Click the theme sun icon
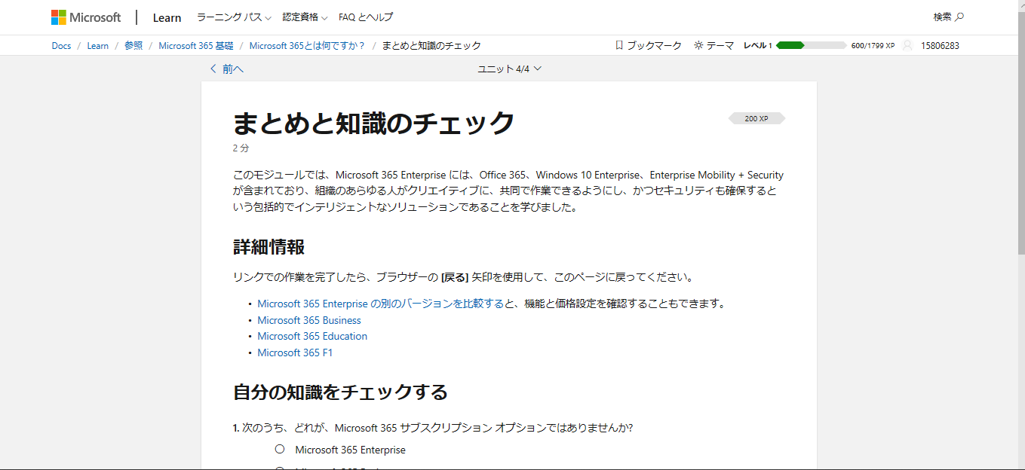The width and height of the screenshot is (1025, 470). pos(698,45)
